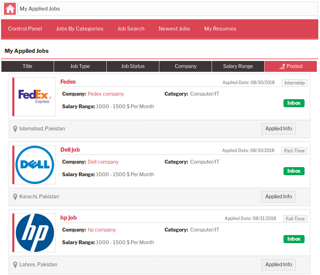Go to the home icon
The height and width of the screenshot is (275, 320).
10,9
